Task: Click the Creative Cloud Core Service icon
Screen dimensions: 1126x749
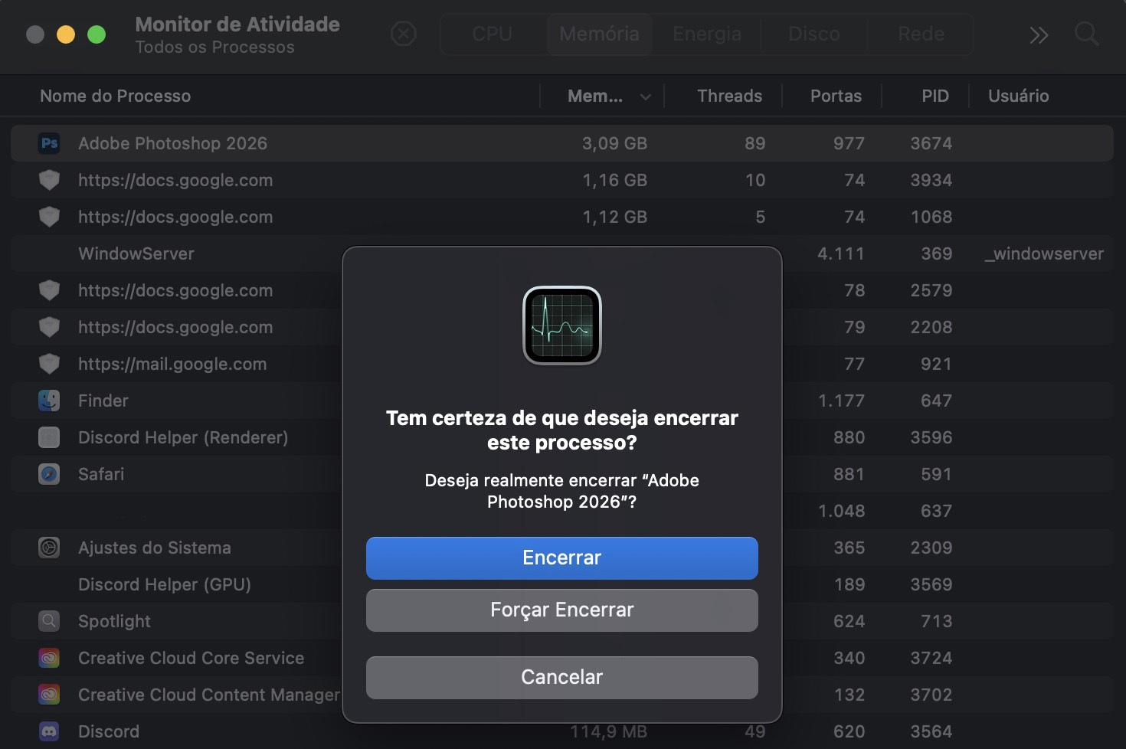Action: click(x=49, y=658)
